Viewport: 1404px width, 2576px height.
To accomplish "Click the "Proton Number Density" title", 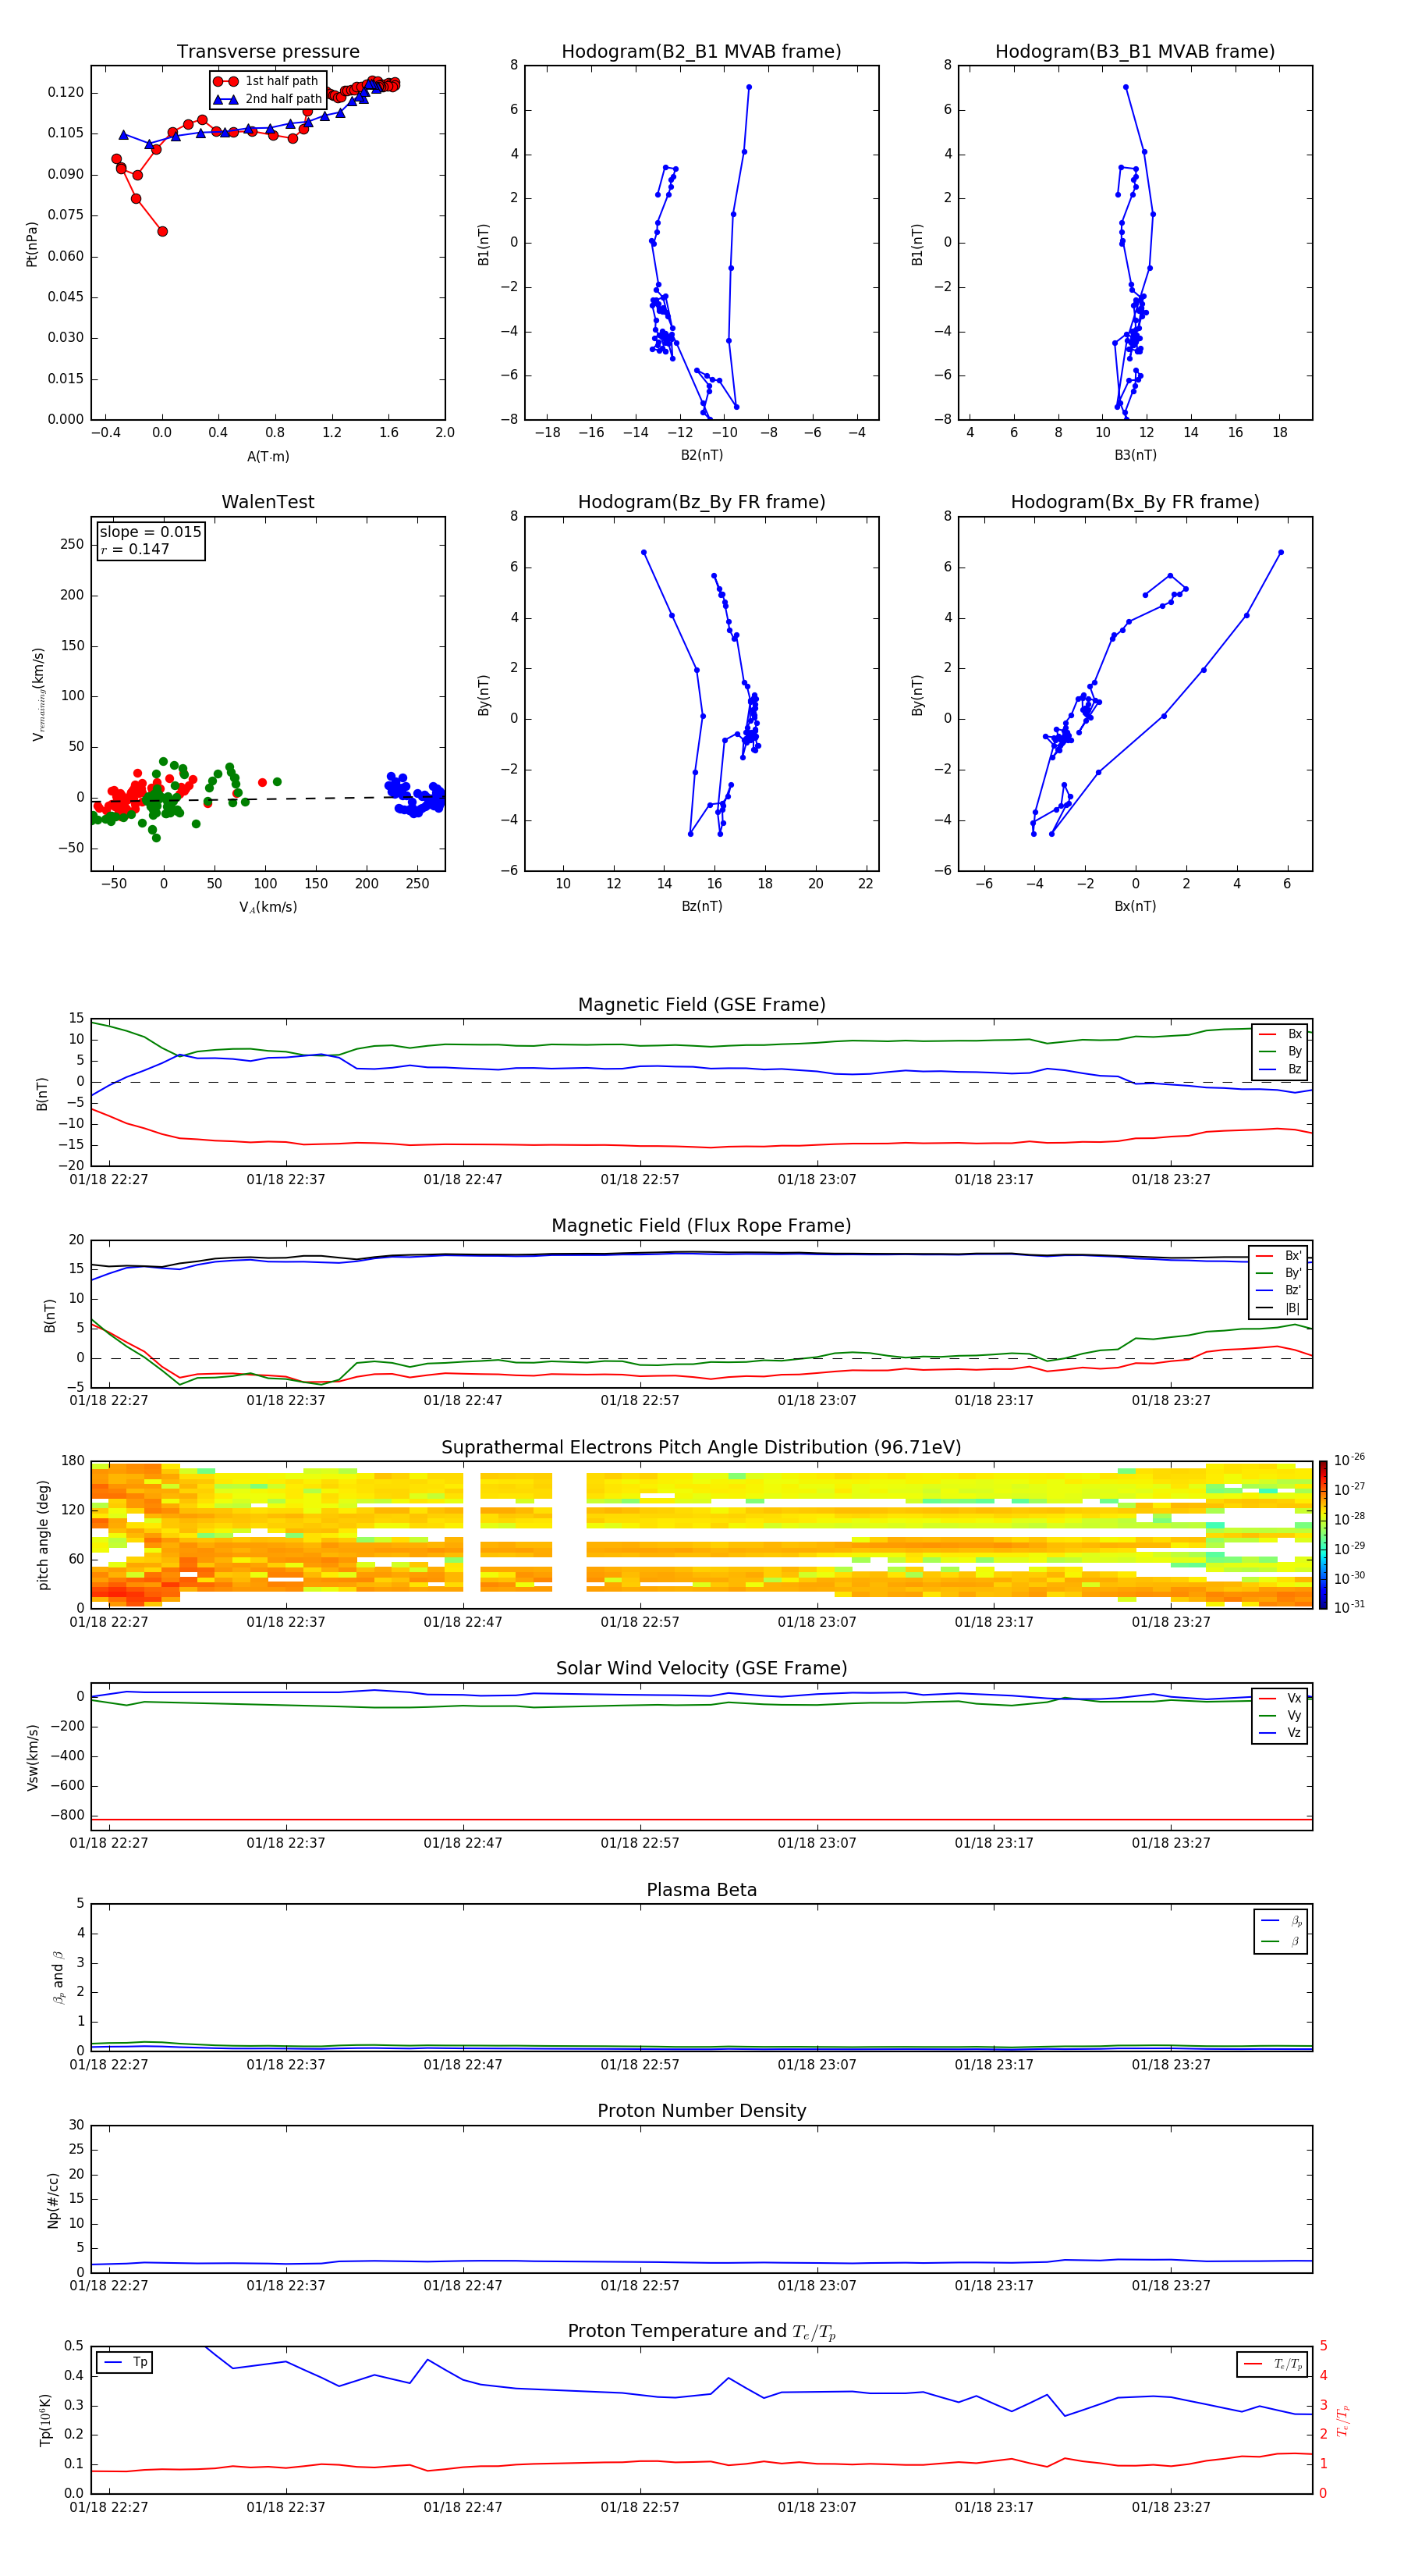I will pyautogui.click(x=701, y=2111).
